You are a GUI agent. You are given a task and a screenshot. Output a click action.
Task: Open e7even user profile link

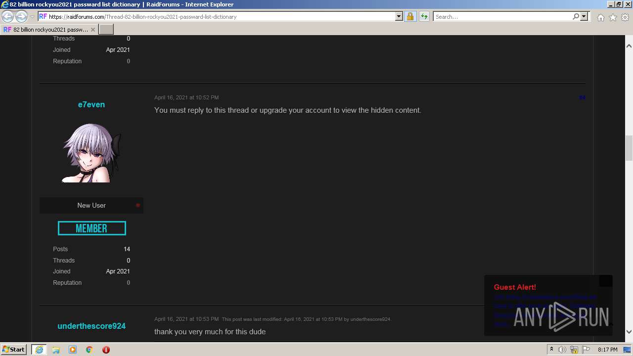pyautogui.click(x=91, y=104)
